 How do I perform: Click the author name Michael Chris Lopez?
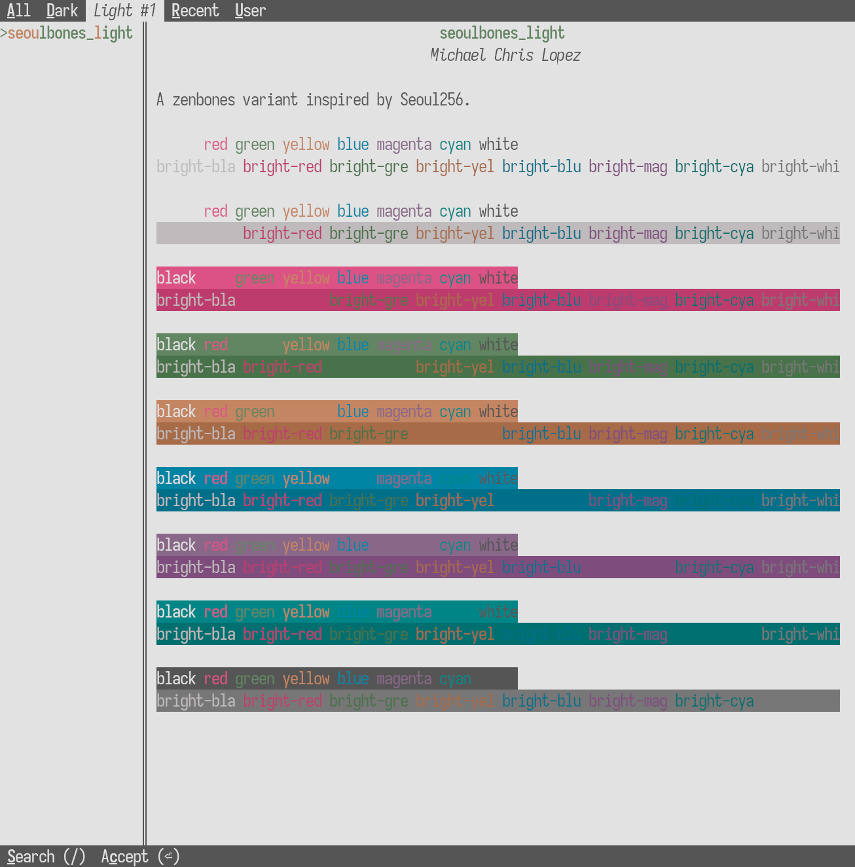point(505,55)
